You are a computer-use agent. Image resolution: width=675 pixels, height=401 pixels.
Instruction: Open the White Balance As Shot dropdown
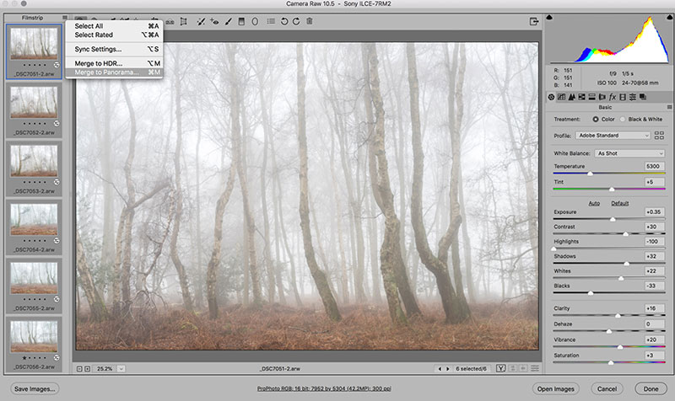(629, 153)
